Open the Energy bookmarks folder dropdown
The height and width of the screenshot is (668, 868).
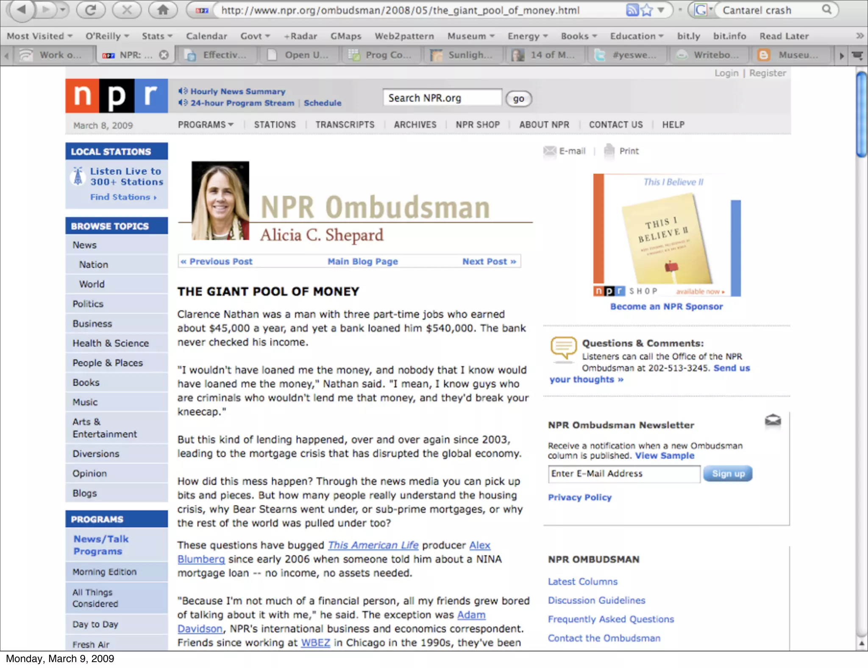(528, 36)
